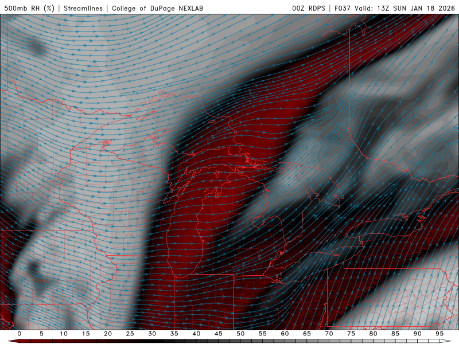Click the '20' colorbar label

click(x=108, y=334)
